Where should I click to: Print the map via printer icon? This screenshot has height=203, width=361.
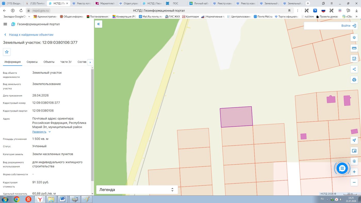click(x=354, y=80)
